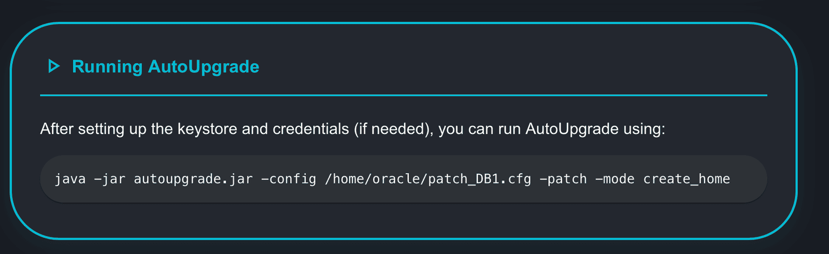Click the "Running AutoUpgrade" section heading
Image resolution: width=829 pixels, height=254 pixels.
tap(165, 66)
